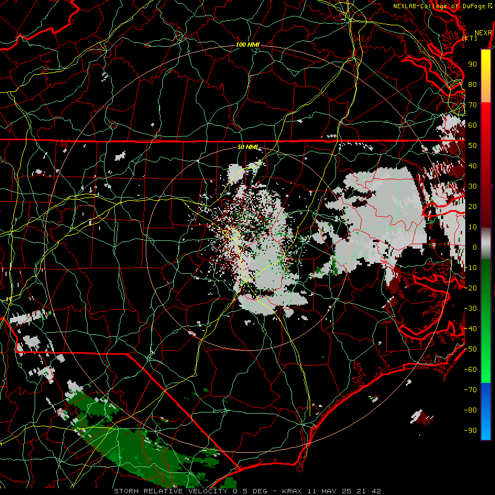
Task: Select the -90 value on velocity scale
Action: tap(470, 431)
